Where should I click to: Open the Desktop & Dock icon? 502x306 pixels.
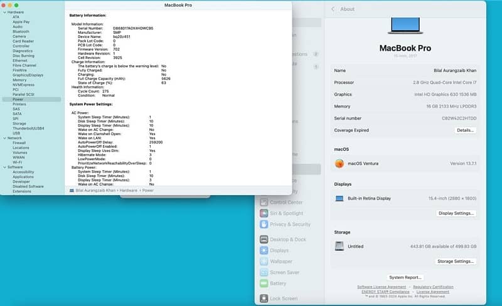[264, 240]
